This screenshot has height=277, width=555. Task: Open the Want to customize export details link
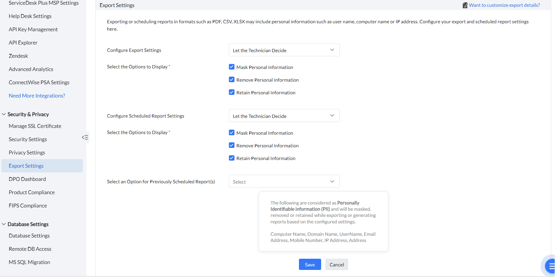pos(504,5)
